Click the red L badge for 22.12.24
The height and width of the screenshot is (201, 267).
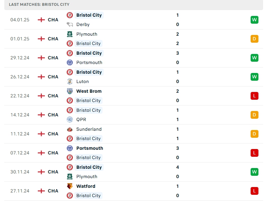click(x=255, y=96)
